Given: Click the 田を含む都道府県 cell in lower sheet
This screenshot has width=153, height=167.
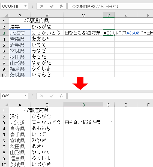Looking at the screenshot, I should (83, 122).
